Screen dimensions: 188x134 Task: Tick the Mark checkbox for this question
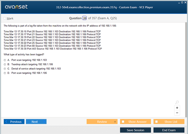(5, 18)
